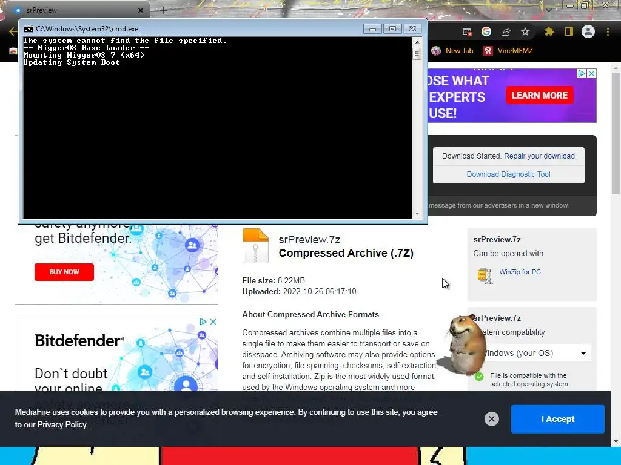
Task: Click the Repair your download link
Action: click(x=539, y=156)
